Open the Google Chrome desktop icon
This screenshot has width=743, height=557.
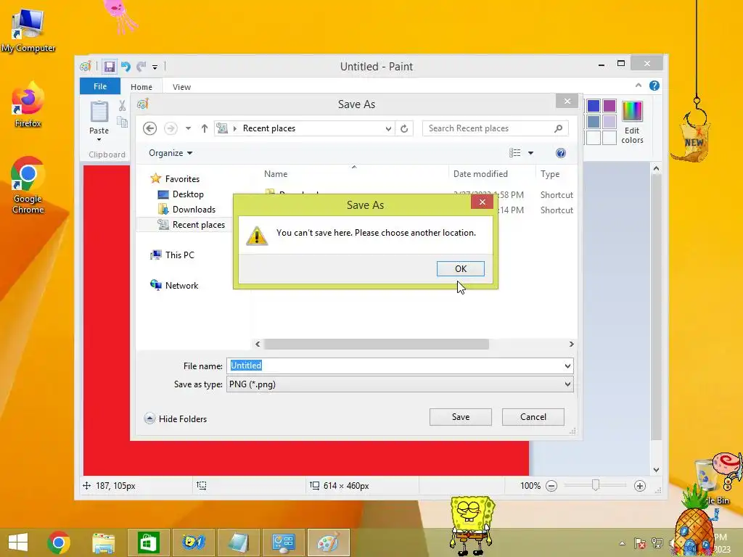28,185
